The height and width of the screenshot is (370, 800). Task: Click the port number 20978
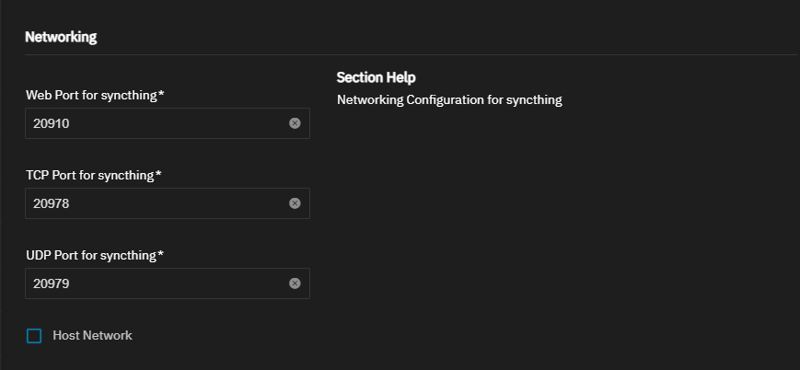[52, 203]
